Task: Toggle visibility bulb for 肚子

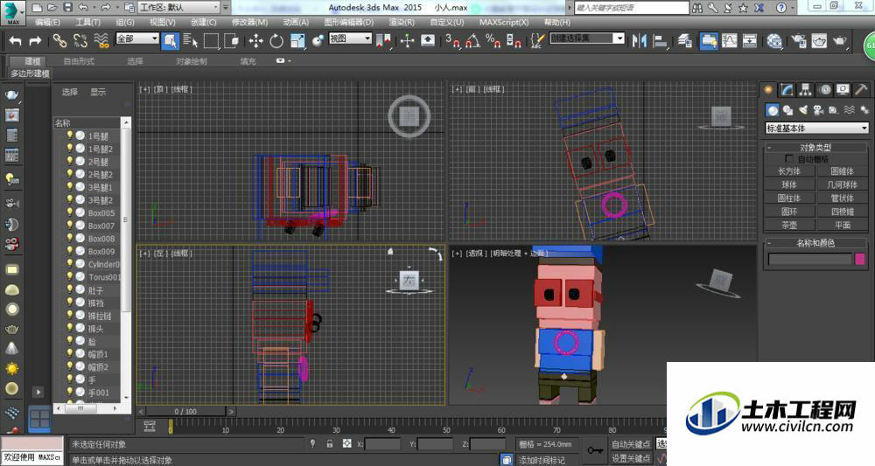Action: click(x=70, y=289)
